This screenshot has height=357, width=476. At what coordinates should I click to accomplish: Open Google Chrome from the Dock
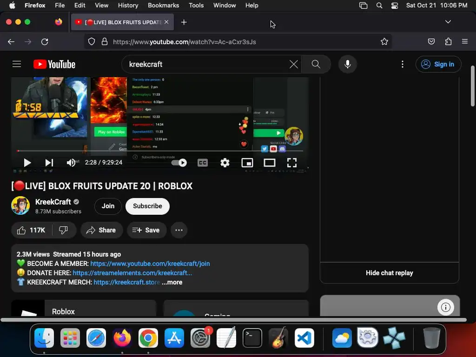148,338
